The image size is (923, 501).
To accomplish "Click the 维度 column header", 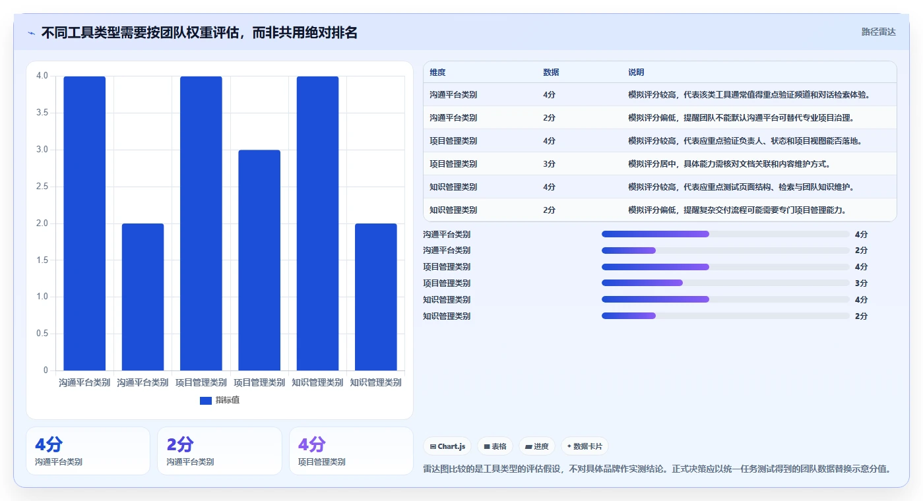I will [437, 73].
